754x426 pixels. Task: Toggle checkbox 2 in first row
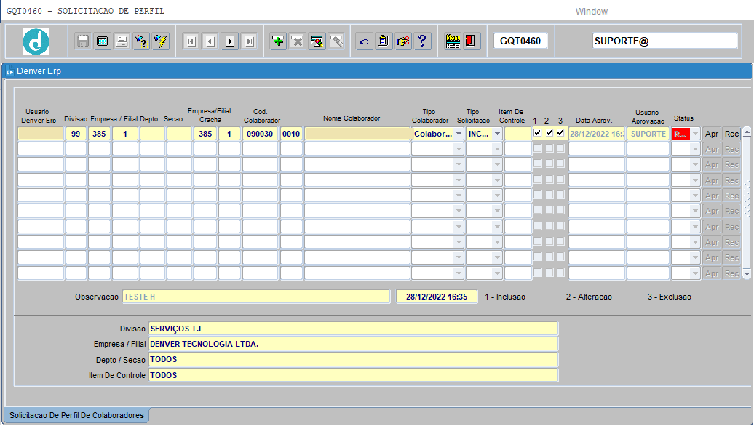549,133
